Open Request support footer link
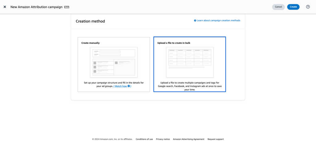The width and height of the screenshot is (316, 144). point(216,139)
